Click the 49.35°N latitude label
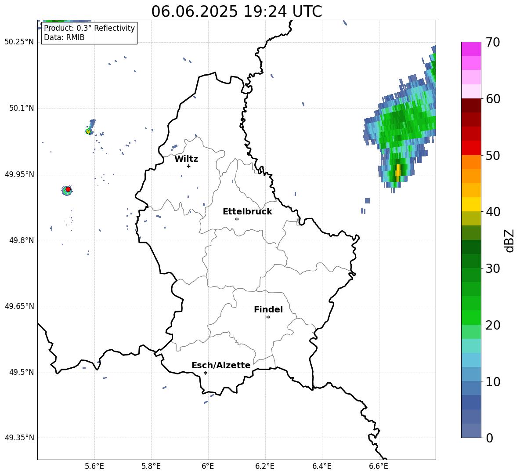This screenshot has width=520, height=475. (19, 438)
